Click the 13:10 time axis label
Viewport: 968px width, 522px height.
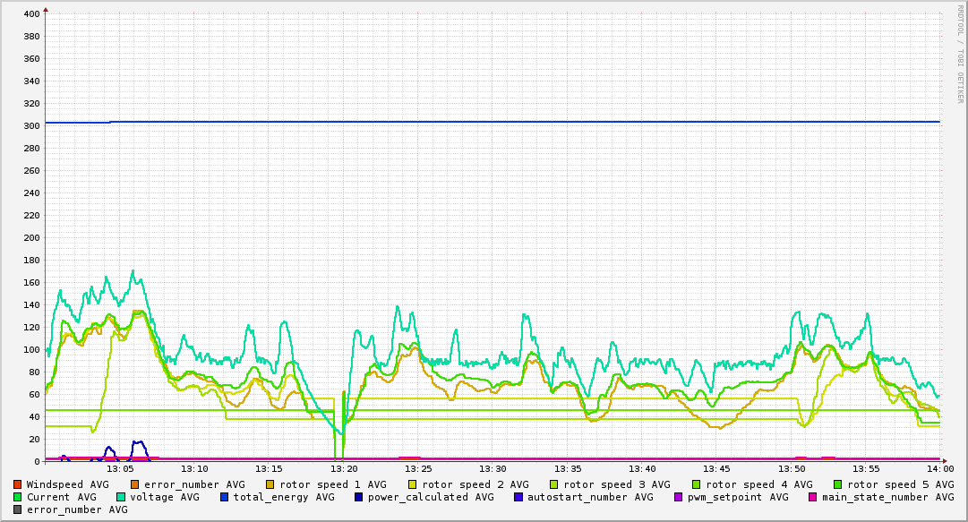pyautogui.click(x=196, y=469)
